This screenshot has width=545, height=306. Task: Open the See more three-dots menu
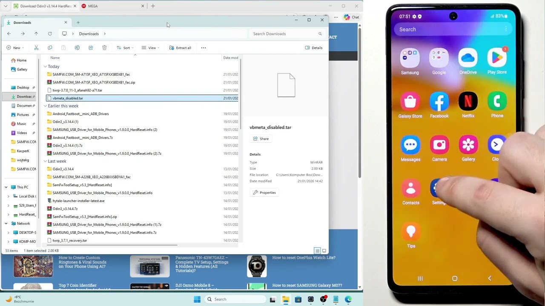pyautogui.click(x=204, y=48)
